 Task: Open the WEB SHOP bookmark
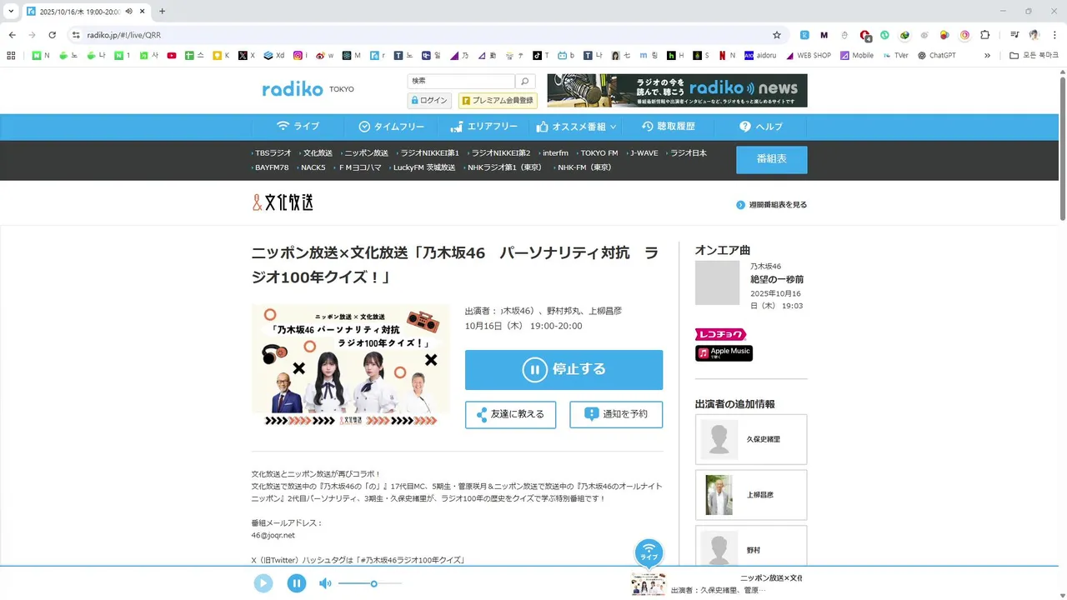point(809,56)
